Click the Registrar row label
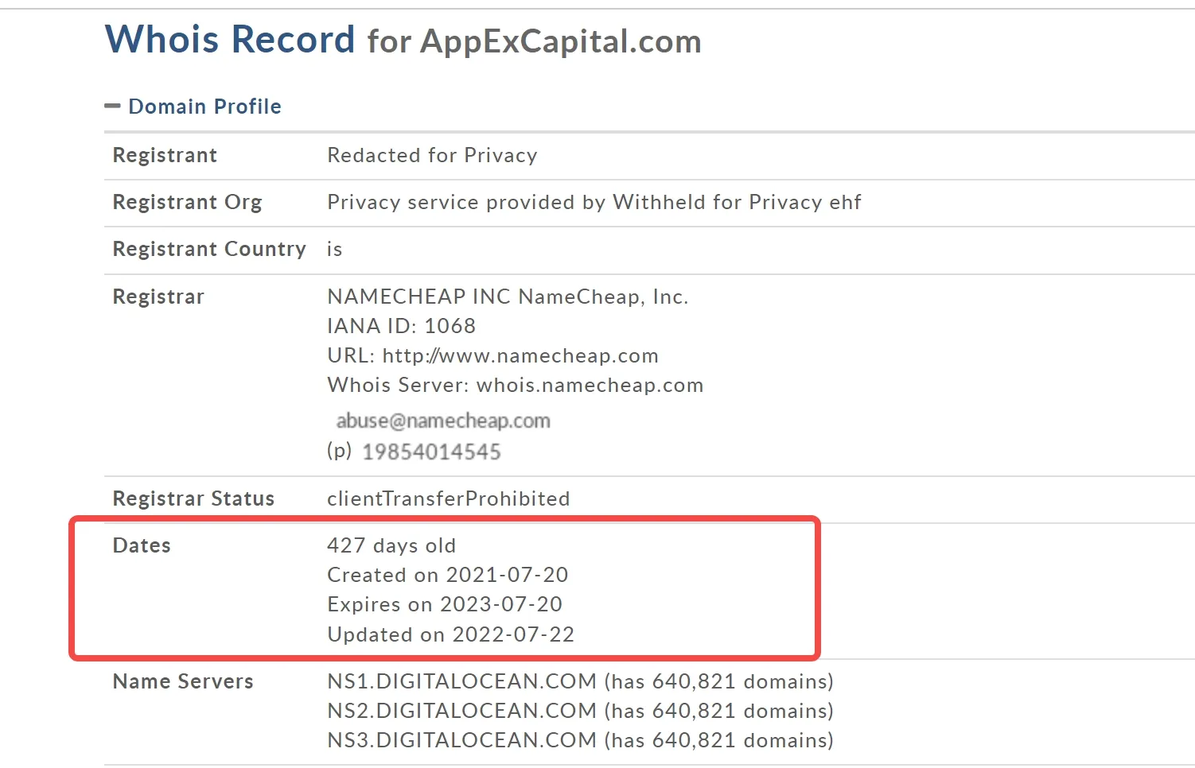The image size is (1195, 768). (x=158, y=297)
